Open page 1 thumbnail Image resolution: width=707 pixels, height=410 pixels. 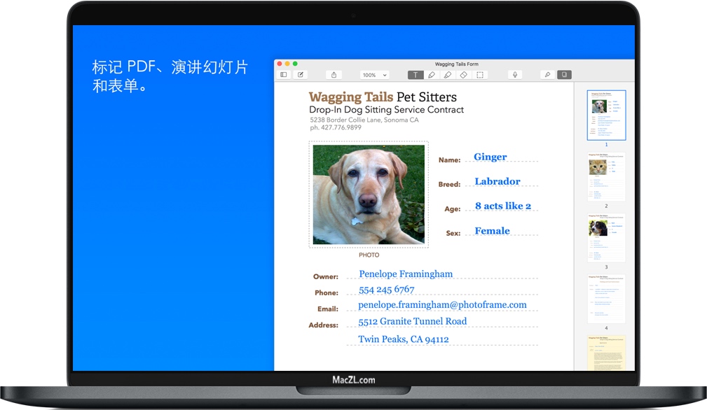coord(607,115)
